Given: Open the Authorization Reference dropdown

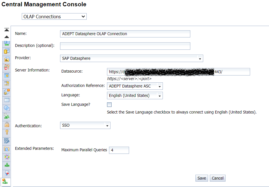Looking at the screenshot, I should [135, 86].
